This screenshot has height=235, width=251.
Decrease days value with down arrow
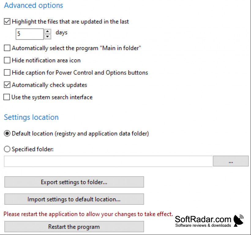tap(47, 37)
